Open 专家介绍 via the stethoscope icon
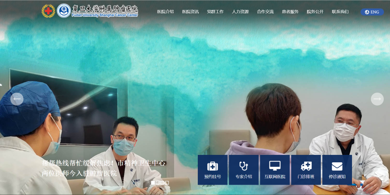390x195 pixels. (244, 166)
